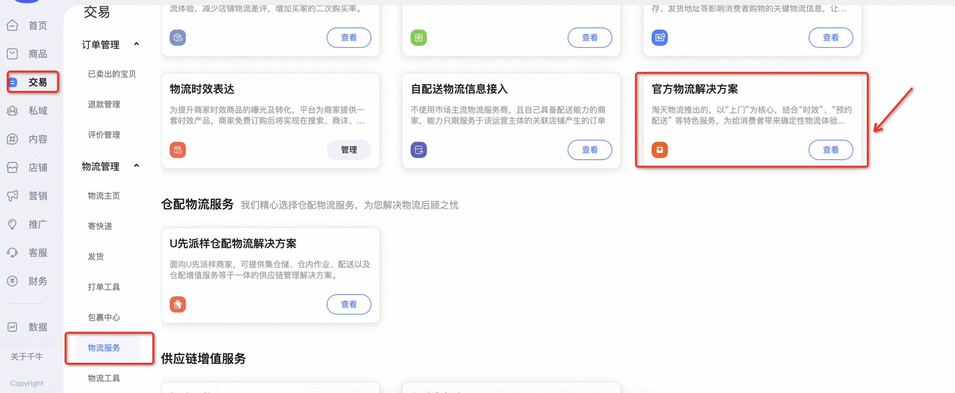Viewport: 955px width, 393px height.
Task: Click the 推广 lightbulb icon
Action: (x=12, y=224)
